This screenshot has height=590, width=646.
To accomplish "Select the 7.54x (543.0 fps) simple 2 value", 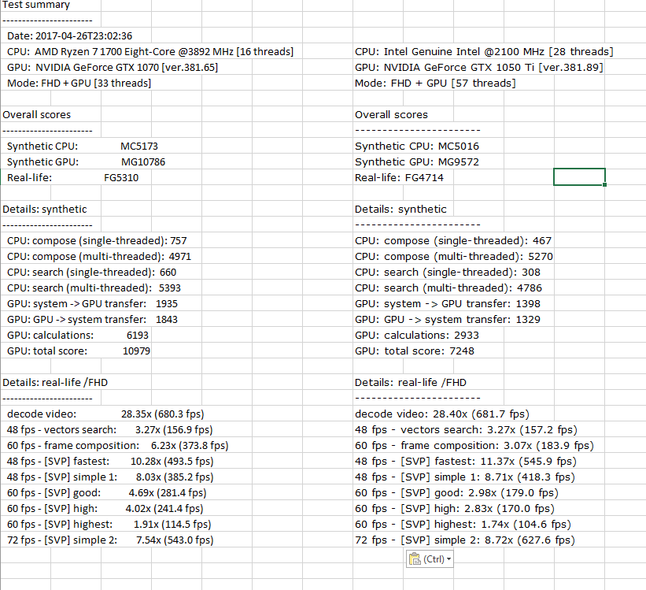I will click(x=175, y=540).
